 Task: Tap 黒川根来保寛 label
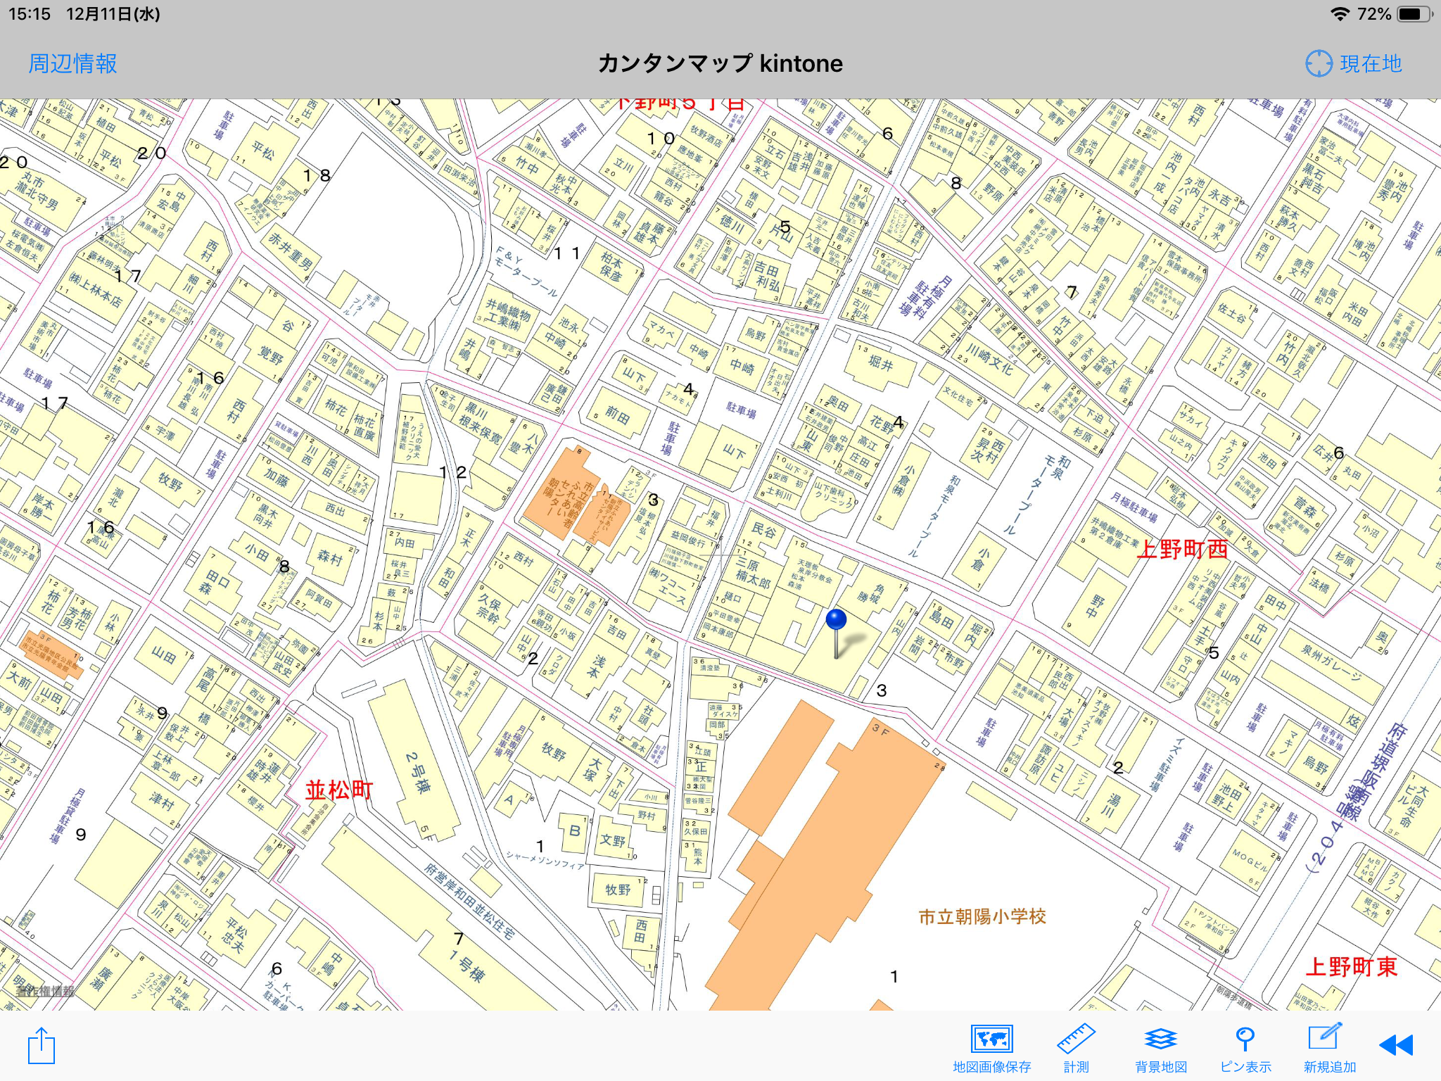(x=480, y=424)
